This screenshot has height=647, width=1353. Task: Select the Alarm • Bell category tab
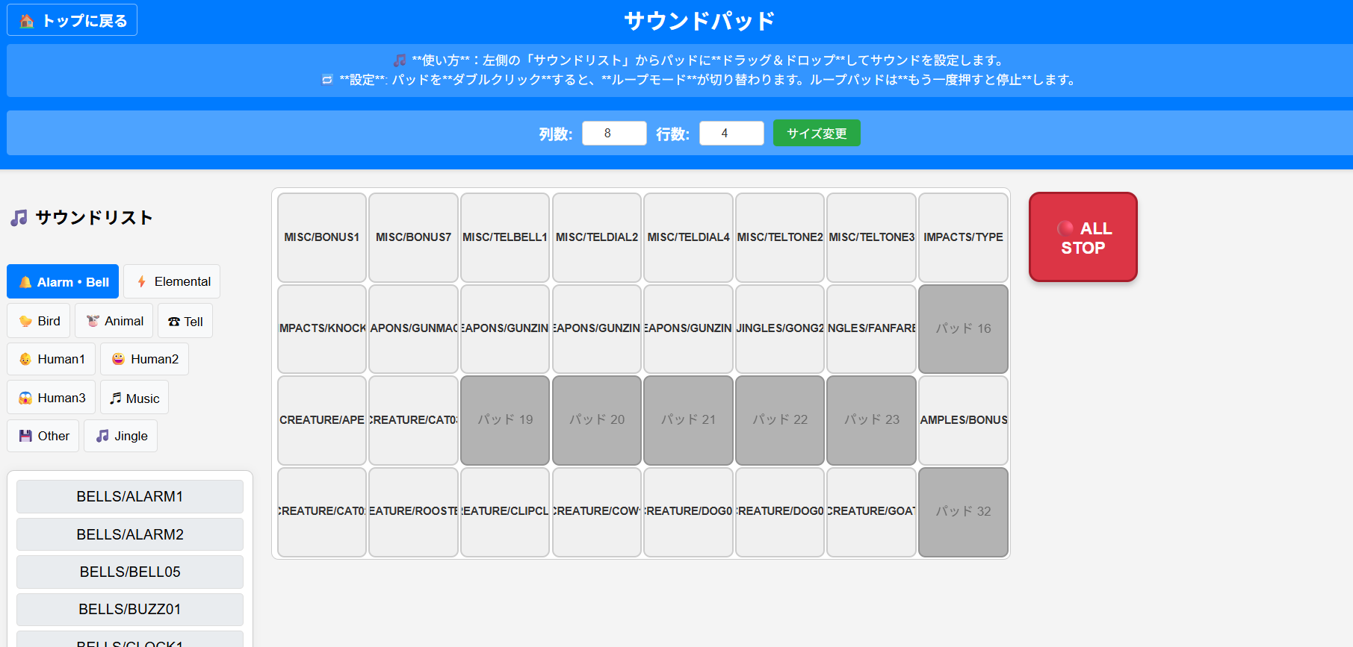pos(63,281)
